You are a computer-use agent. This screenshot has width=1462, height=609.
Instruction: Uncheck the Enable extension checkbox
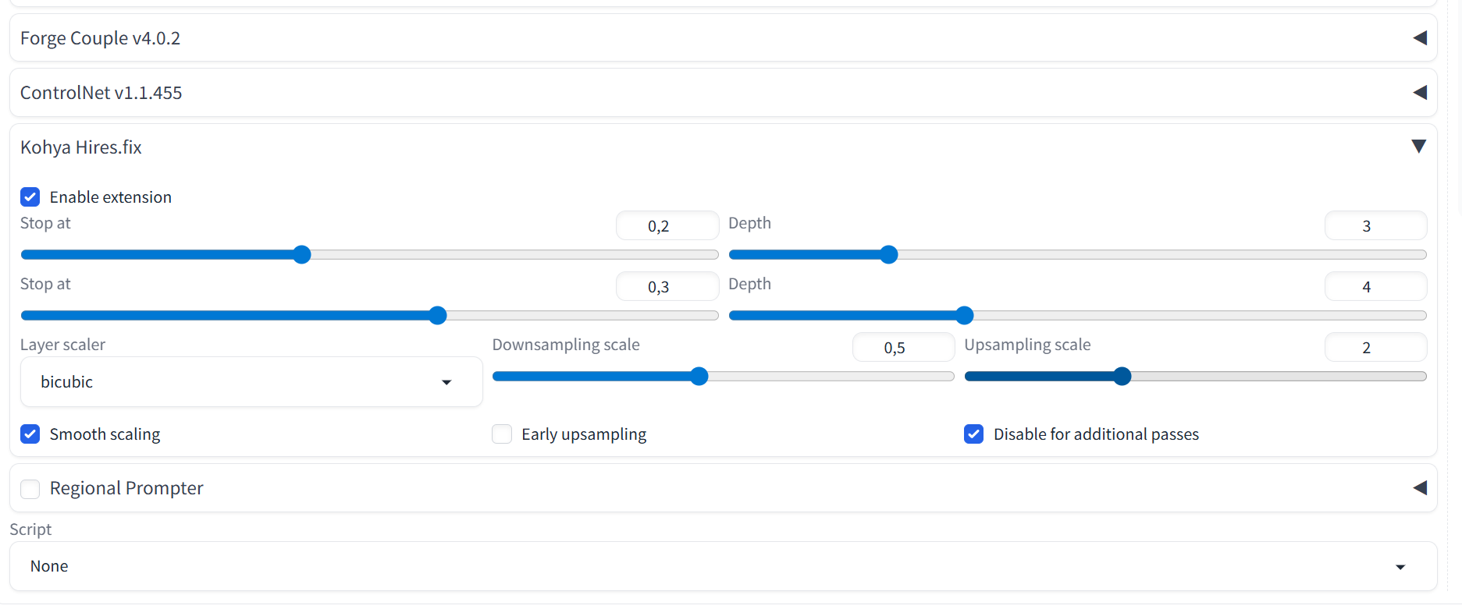pos(30,197)
